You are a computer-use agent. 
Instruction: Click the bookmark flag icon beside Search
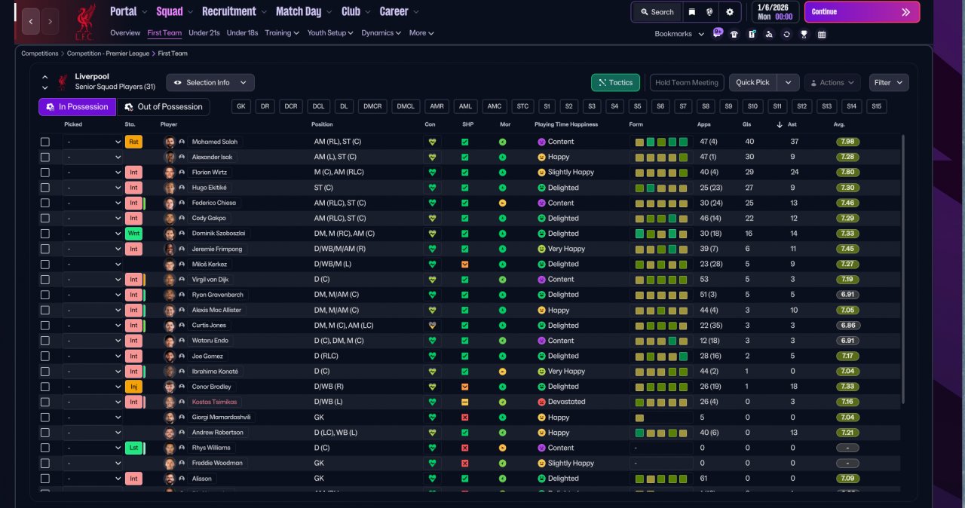click(692, 12)
